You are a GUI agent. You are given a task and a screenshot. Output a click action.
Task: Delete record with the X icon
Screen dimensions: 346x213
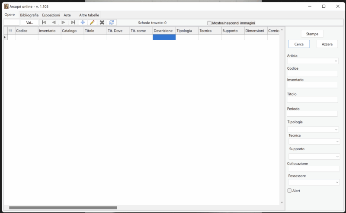pyautogui.click(x=102, y=23)
